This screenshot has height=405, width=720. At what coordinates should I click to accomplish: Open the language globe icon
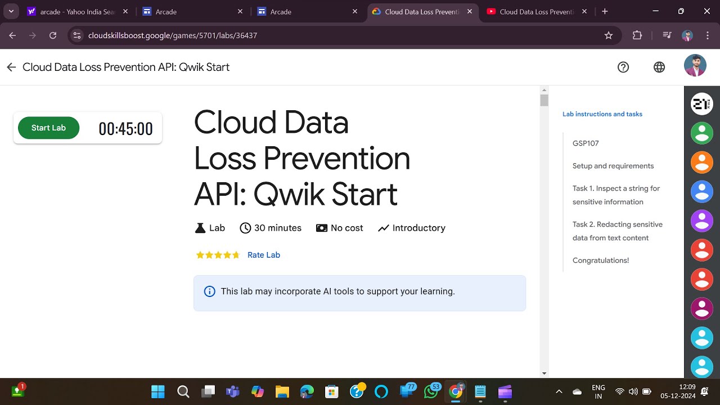coord(659,67)
